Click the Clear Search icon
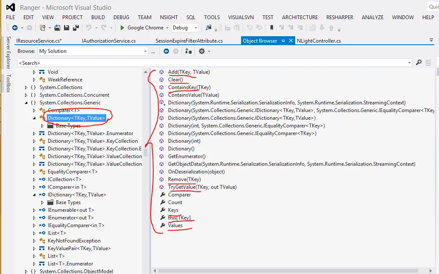Viewport: 439px width, 274px height. coord(428,63)
